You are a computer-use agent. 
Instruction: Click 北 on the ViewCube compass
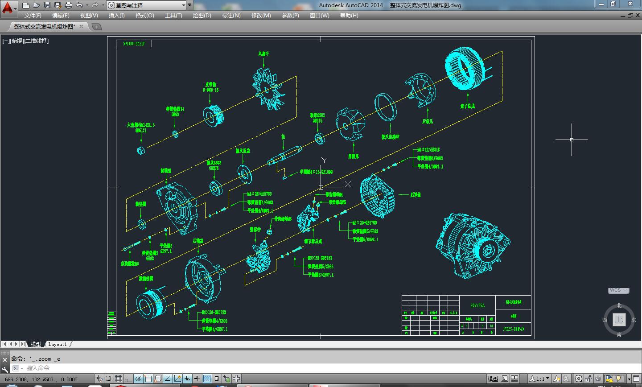coord(619,305)
